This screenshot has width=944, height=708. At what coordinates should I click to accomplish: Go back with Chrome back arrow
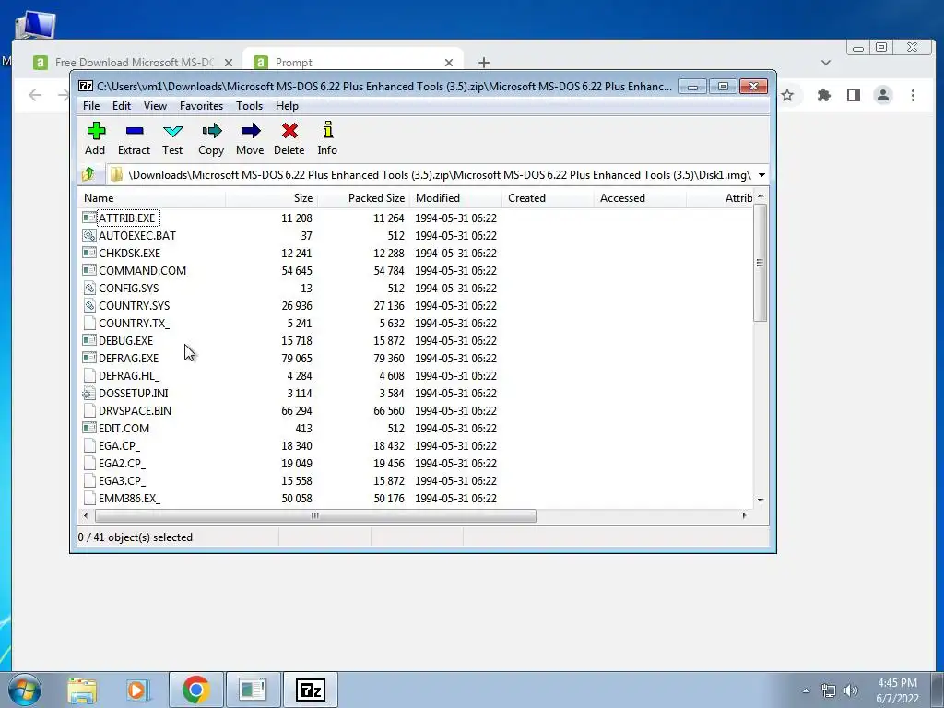tap(35, 95)
